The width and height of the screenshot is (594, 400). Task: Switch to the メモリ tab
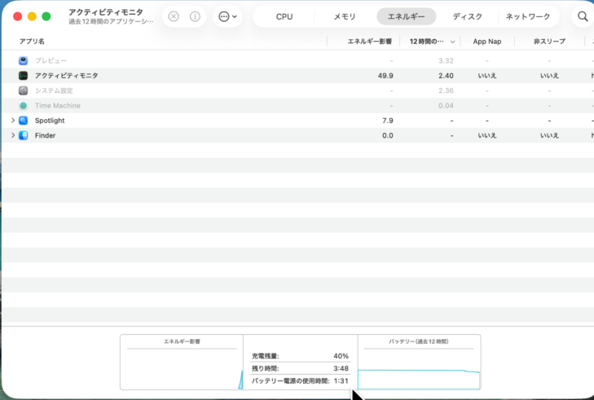(x=345, y=16)
